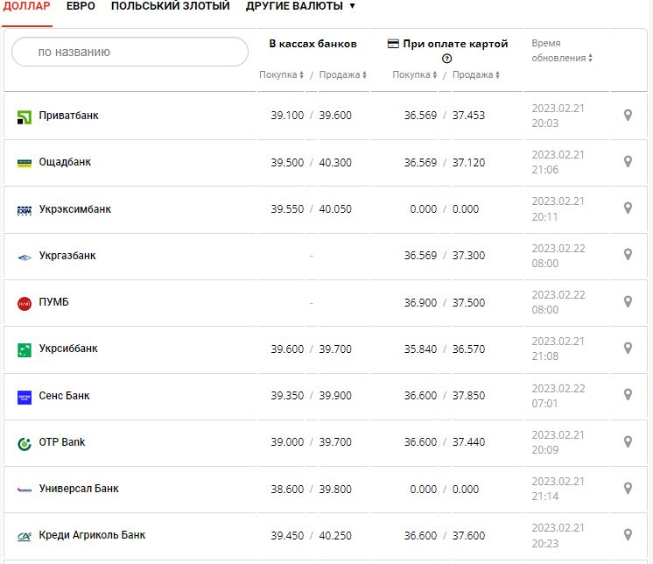Switch to the ЕВРО tab
This screenshot has height=564, width=653.
pyautogui.click(x=80, y=6)
